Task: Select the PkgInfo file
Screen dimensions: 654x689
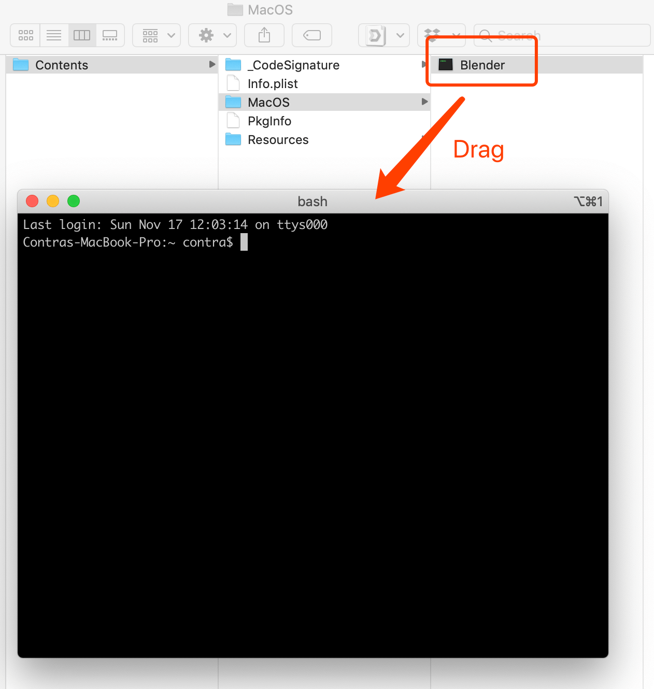Action: 269,121
